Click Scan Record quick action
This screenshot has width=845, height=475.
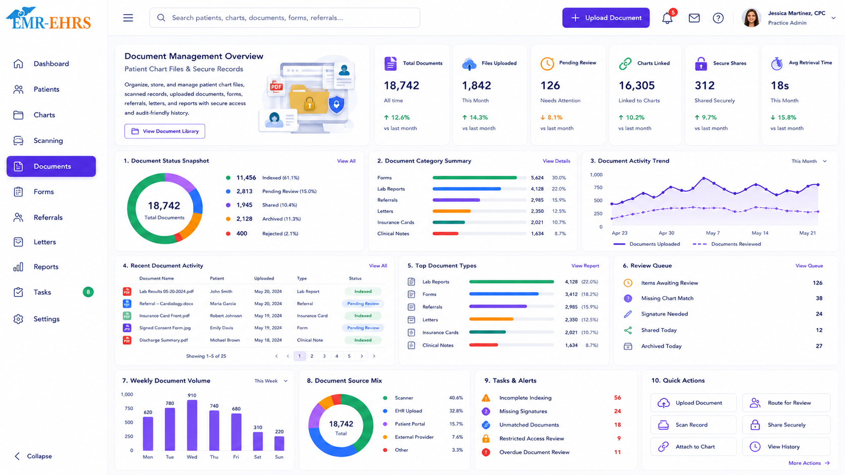coord(693,425)
